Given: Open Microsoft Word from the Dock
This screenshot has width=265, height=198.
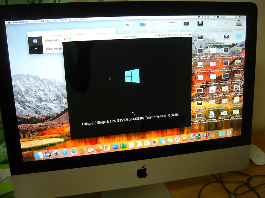Looking at the screenshot, I should (x=115, y=147).
